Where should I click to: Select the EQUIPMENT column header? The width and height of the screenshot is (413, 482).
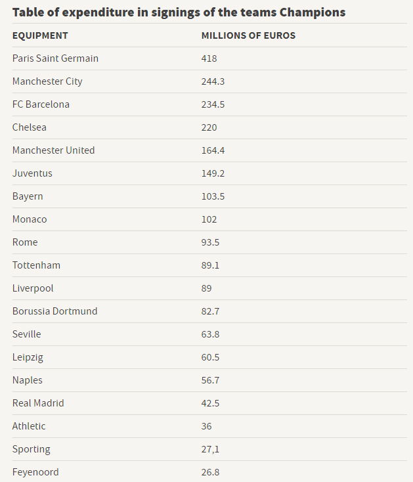tap(40, 35)
